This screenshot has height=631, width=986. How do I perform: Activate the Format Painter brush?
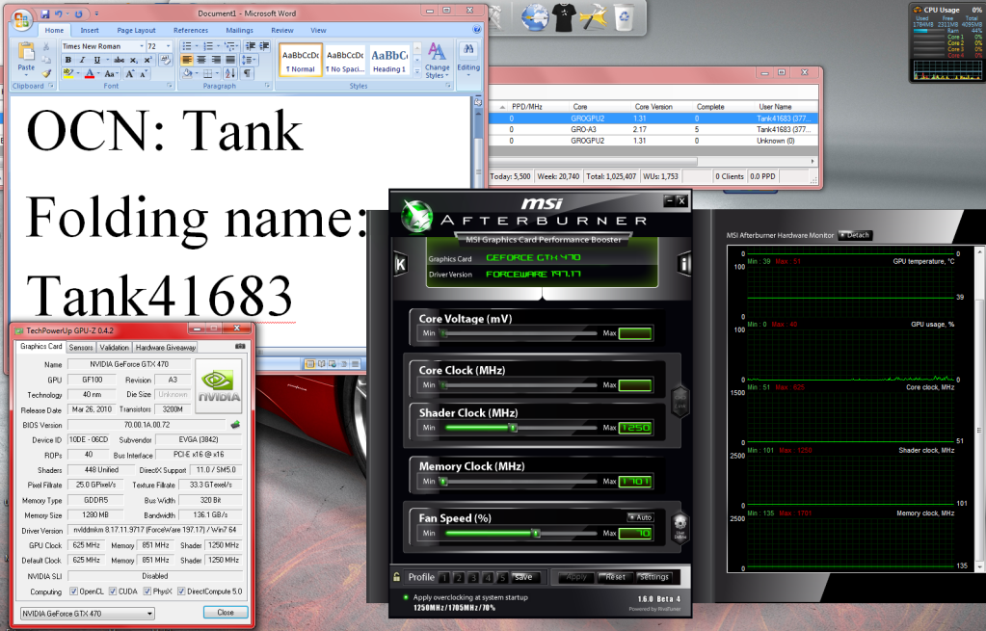click(x=46, y=74)
